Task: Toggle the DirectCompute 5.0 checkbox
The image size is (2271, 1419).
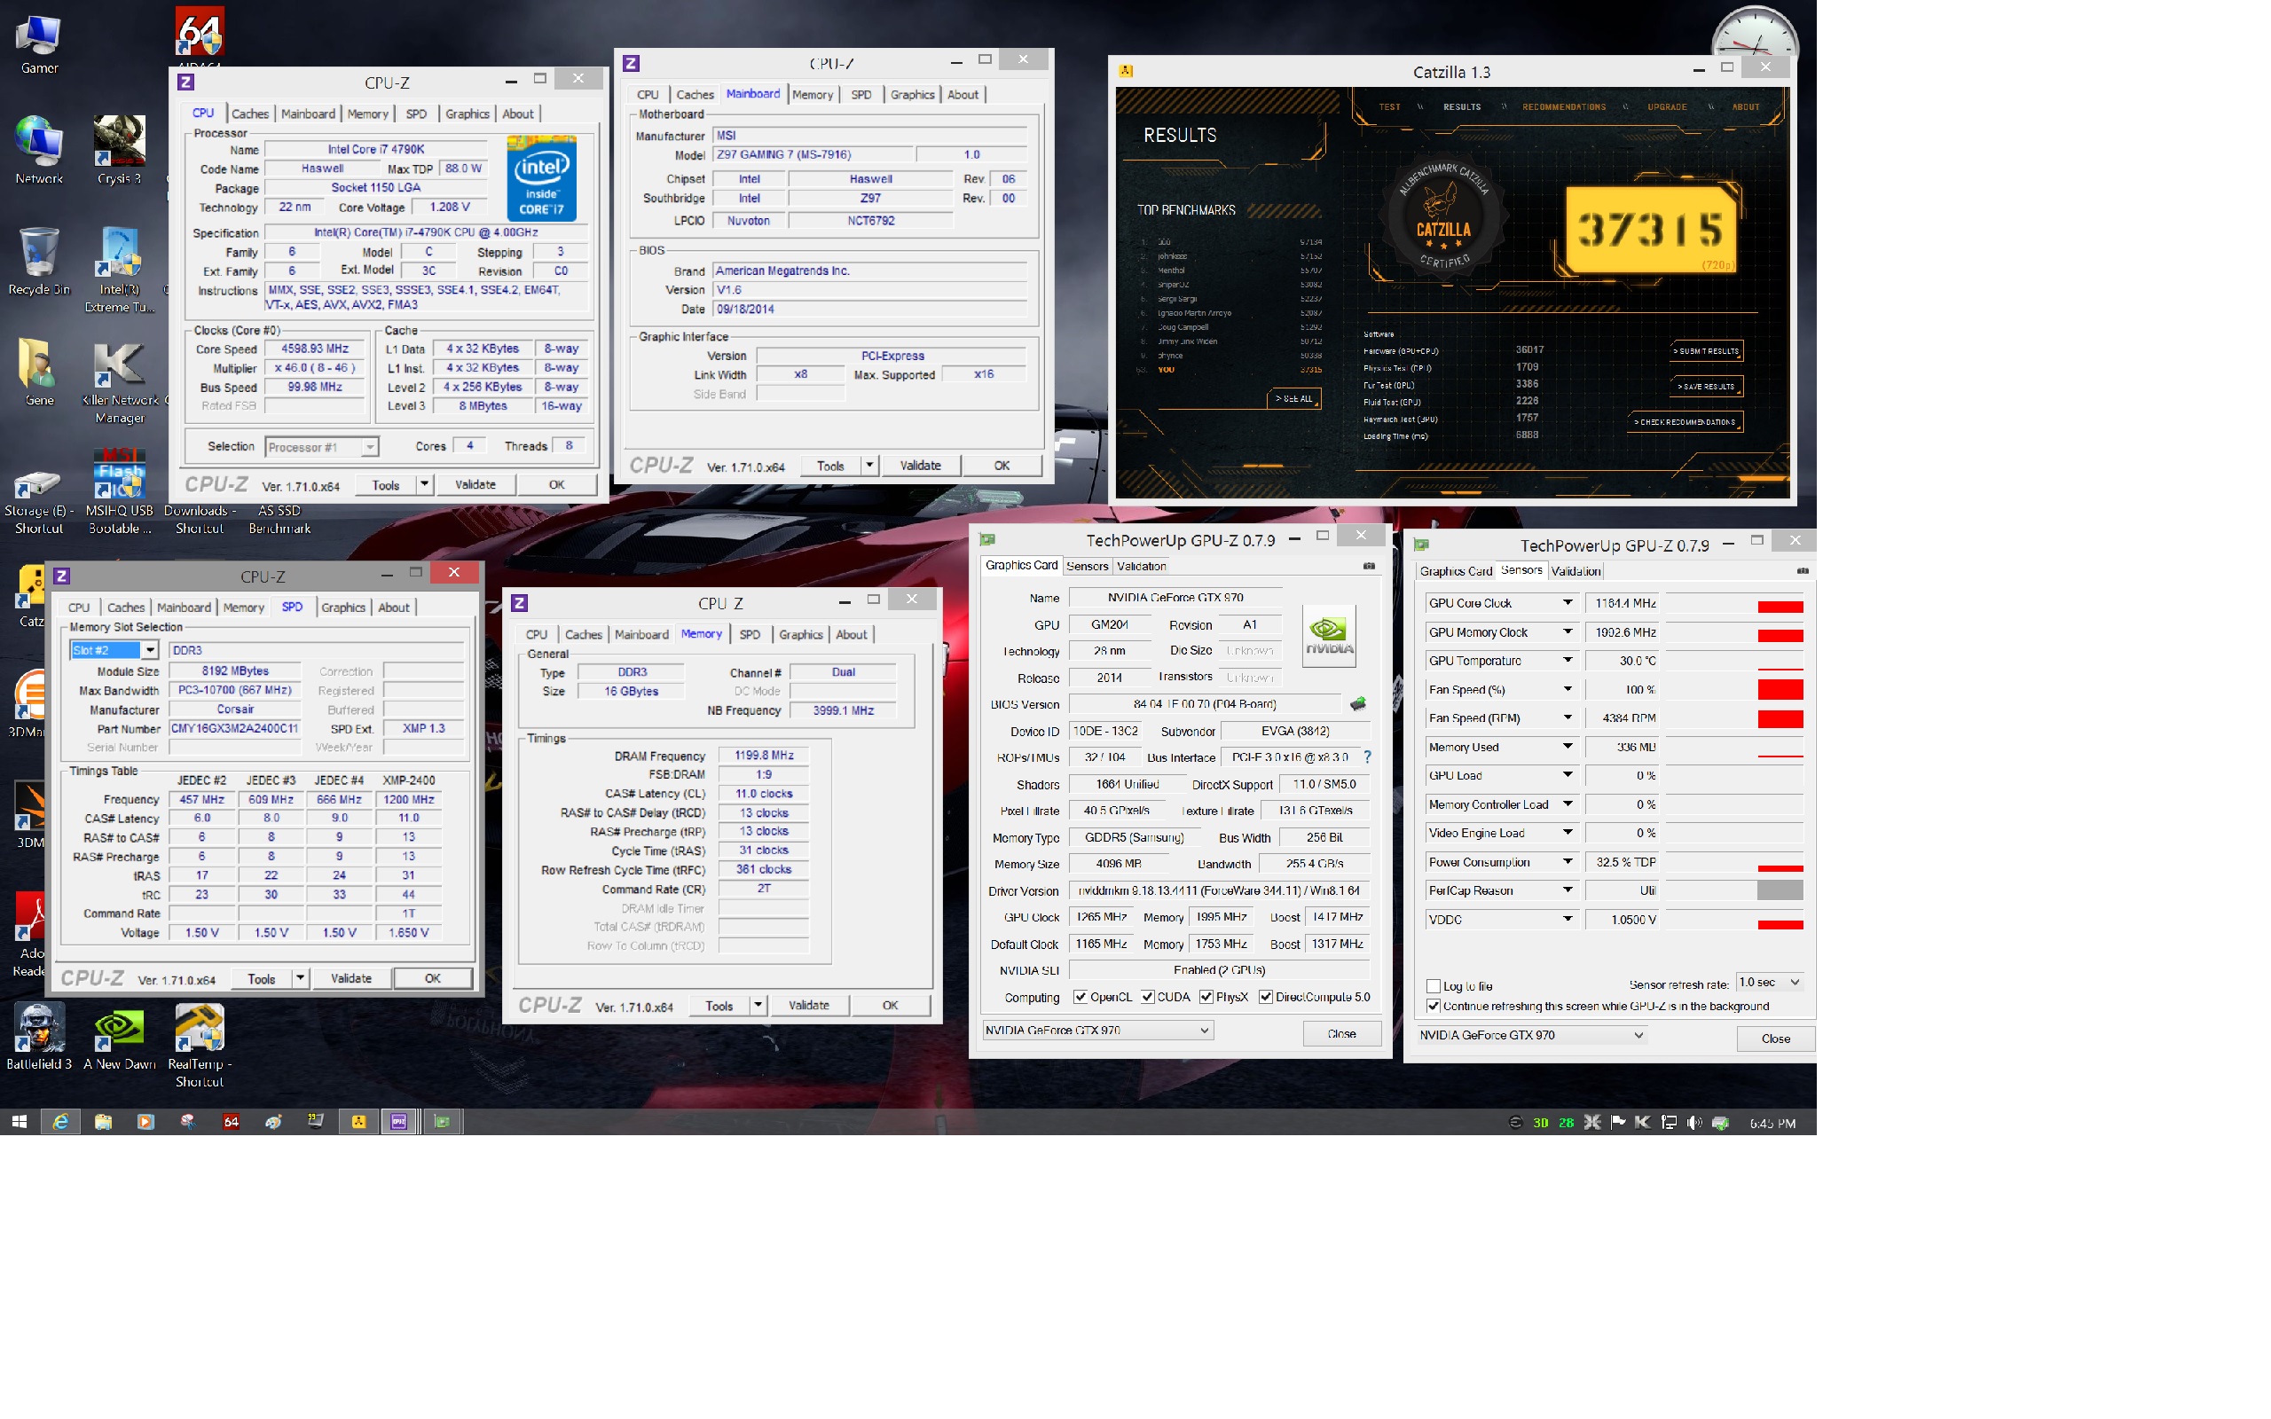Action: click(1265, 997)
